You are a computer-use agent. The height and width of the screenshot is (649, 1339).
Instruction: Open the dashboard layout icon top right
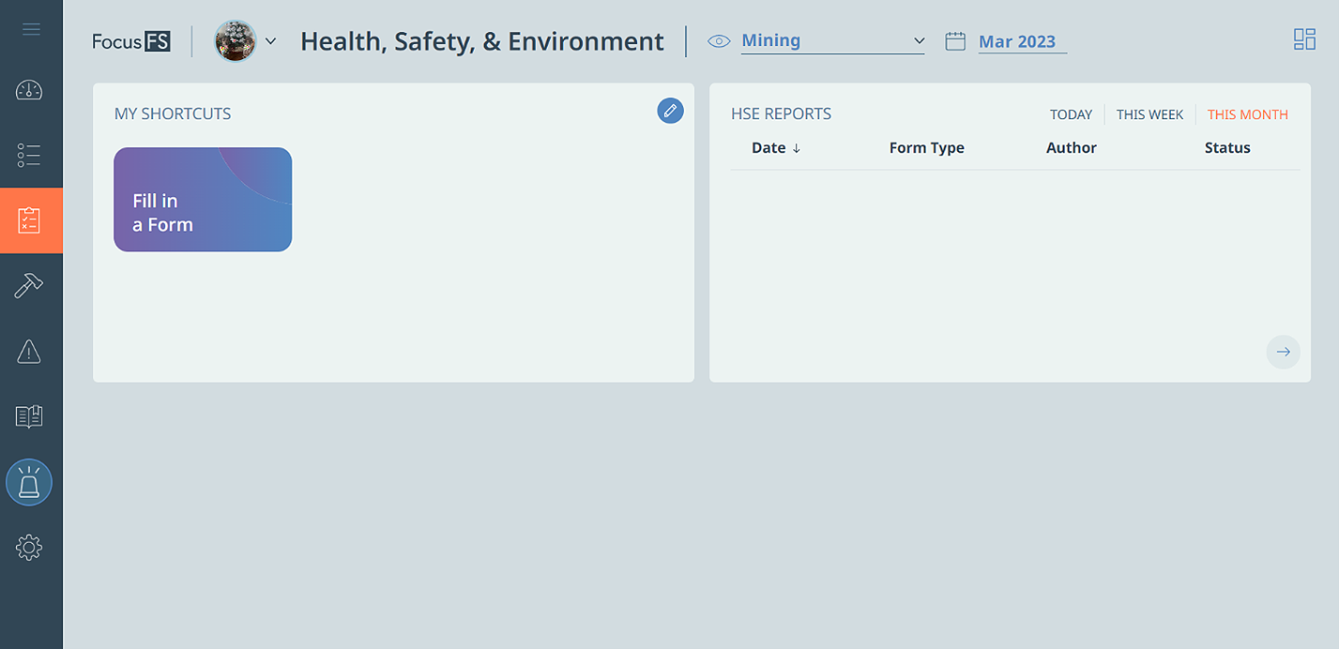(1304, 39)
